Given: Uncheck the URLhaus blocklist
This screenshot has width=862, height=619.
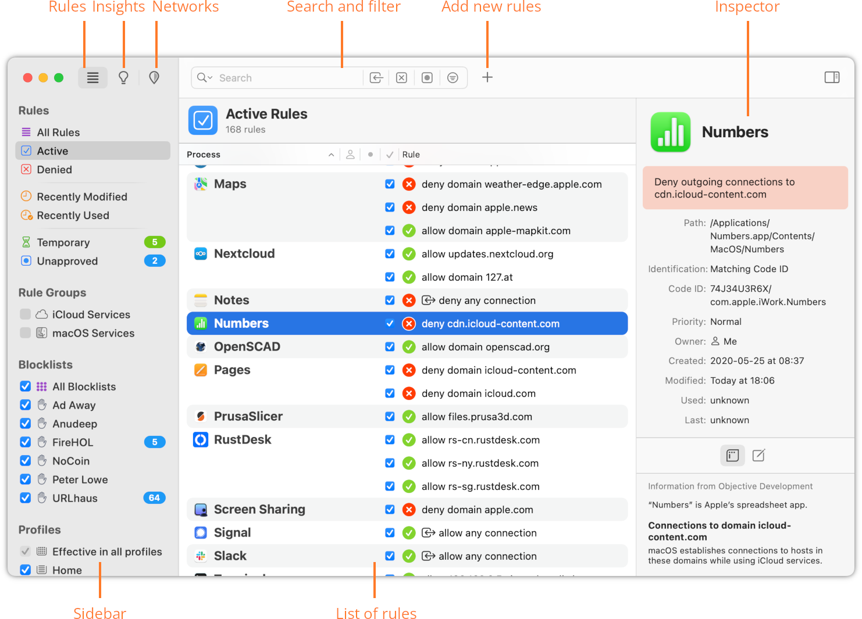Looking at the screenshot, I should click(x=25, y=498).
